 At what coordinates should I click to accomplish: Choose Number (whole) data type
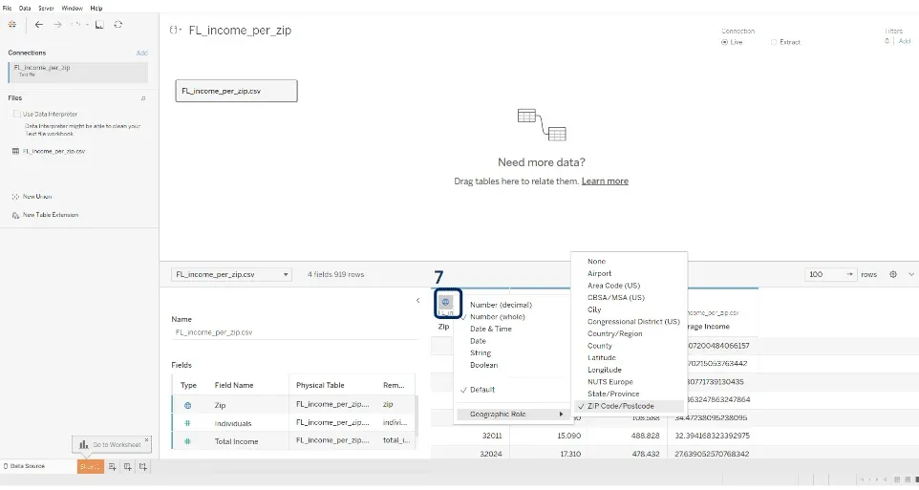(x=498, y=317)
